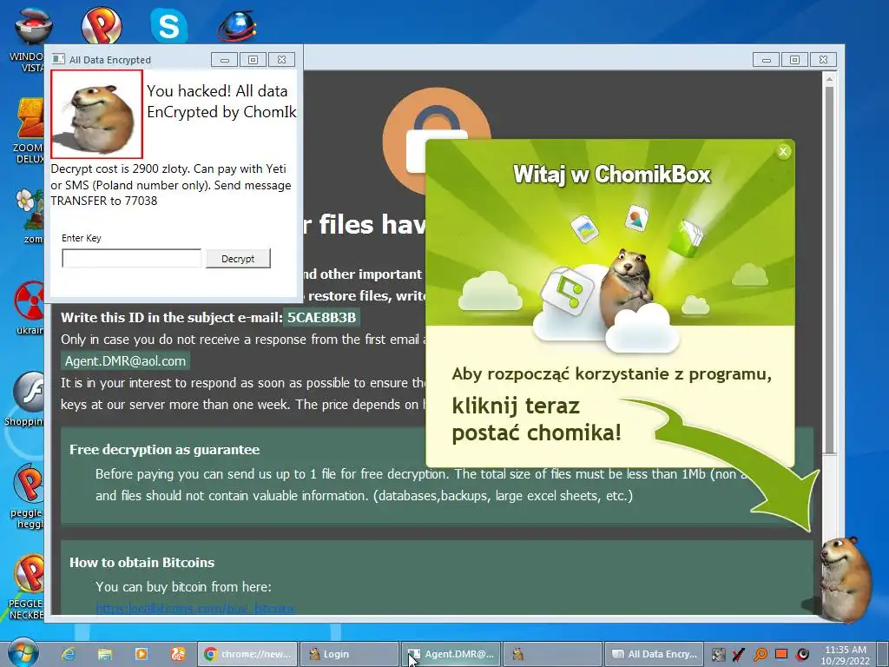Image resolution: width=889 pixels, height=667 pixels.
Task: Click the orange square tray icon
Action: [781, 654]
